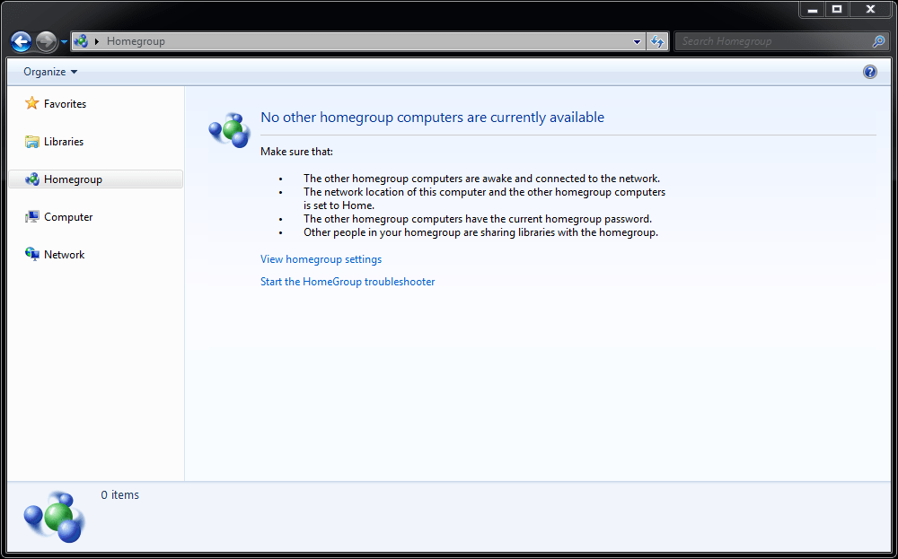Click the refresh icon in the address bar
The image size is (898, 559).
pyautogui.click(x=656, y=41)
